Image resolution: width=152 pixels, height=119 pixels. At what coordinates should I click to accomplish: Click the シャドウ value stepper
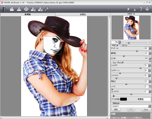[150, 66]
